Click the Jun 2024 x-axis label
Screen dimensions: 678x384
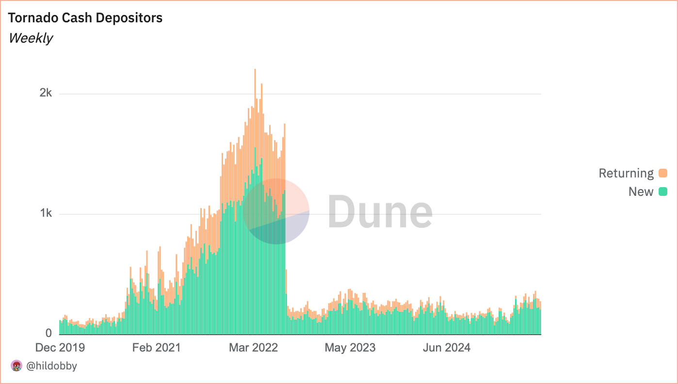(x=446, y=348)
